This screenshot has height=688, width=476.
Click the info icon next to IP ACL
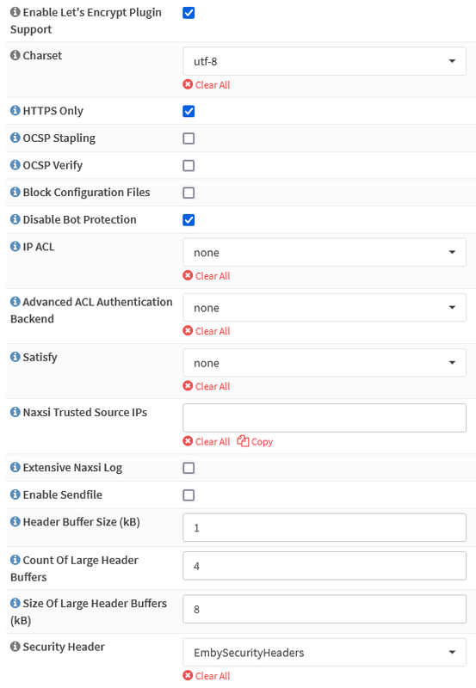[x=15, y=247]
